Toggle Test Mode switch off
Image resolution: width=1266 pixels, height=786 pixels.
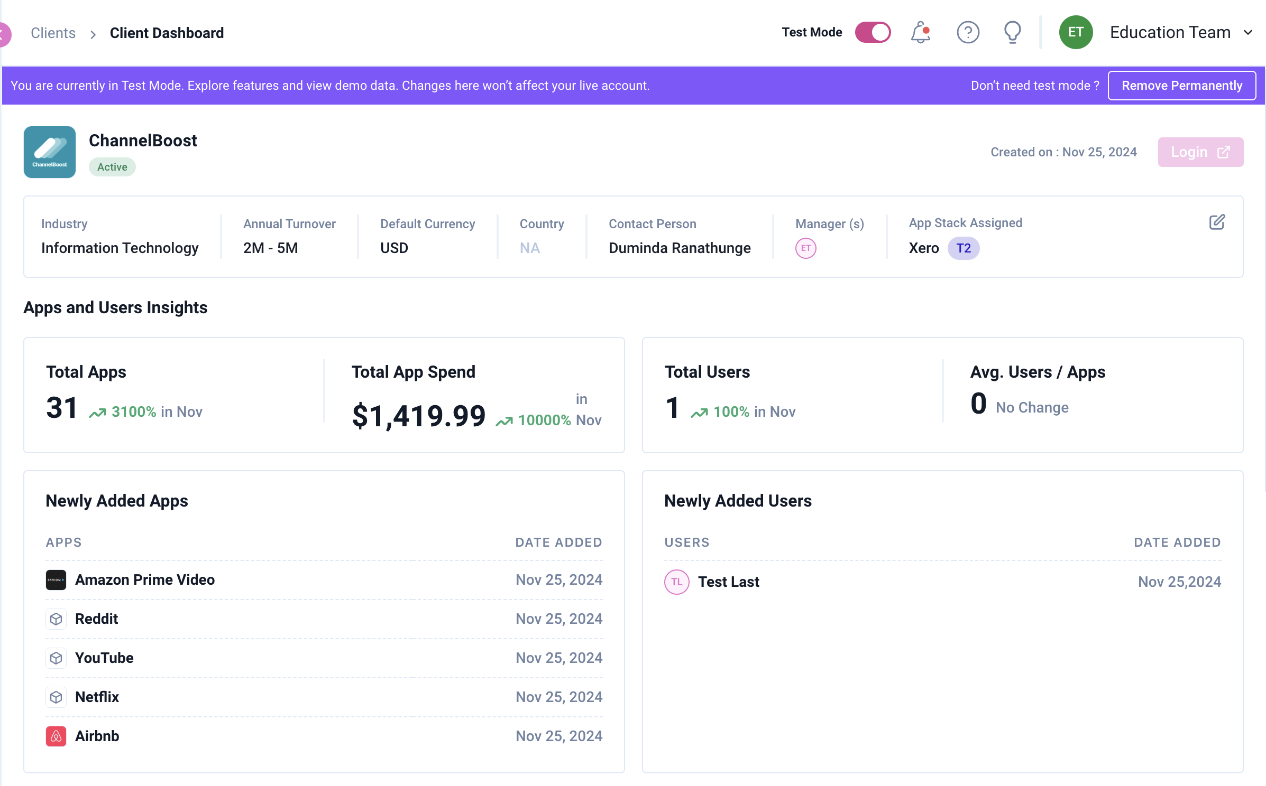coord(873,33)
